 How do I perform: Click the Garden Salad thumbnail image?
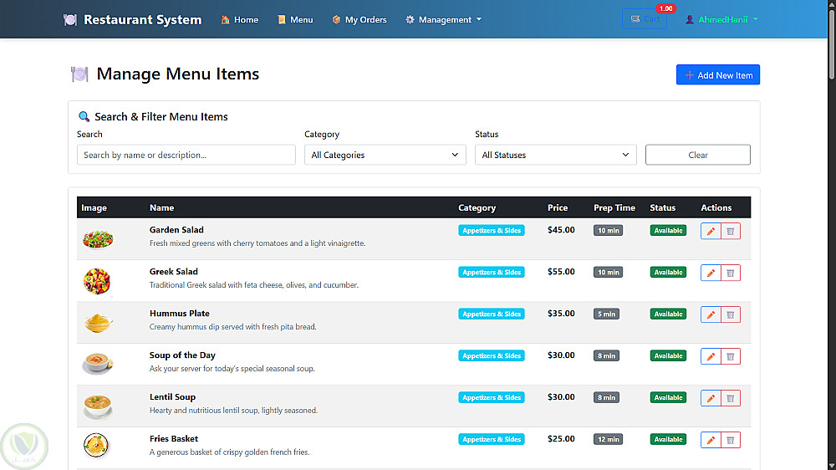98,239
